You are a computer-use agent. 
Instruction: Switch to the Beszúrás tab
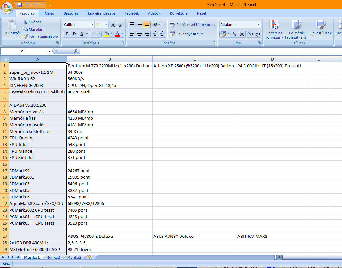click(x=71, y=13)
